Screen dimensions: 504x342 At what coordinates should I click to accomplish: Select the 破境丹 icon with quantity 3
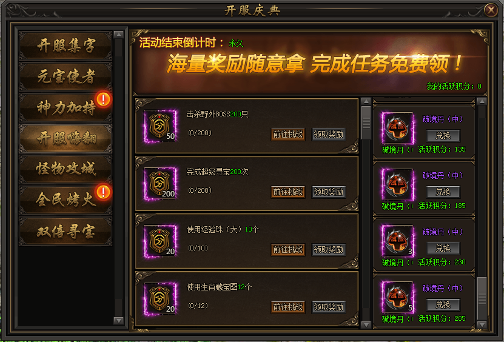(398, 241)
